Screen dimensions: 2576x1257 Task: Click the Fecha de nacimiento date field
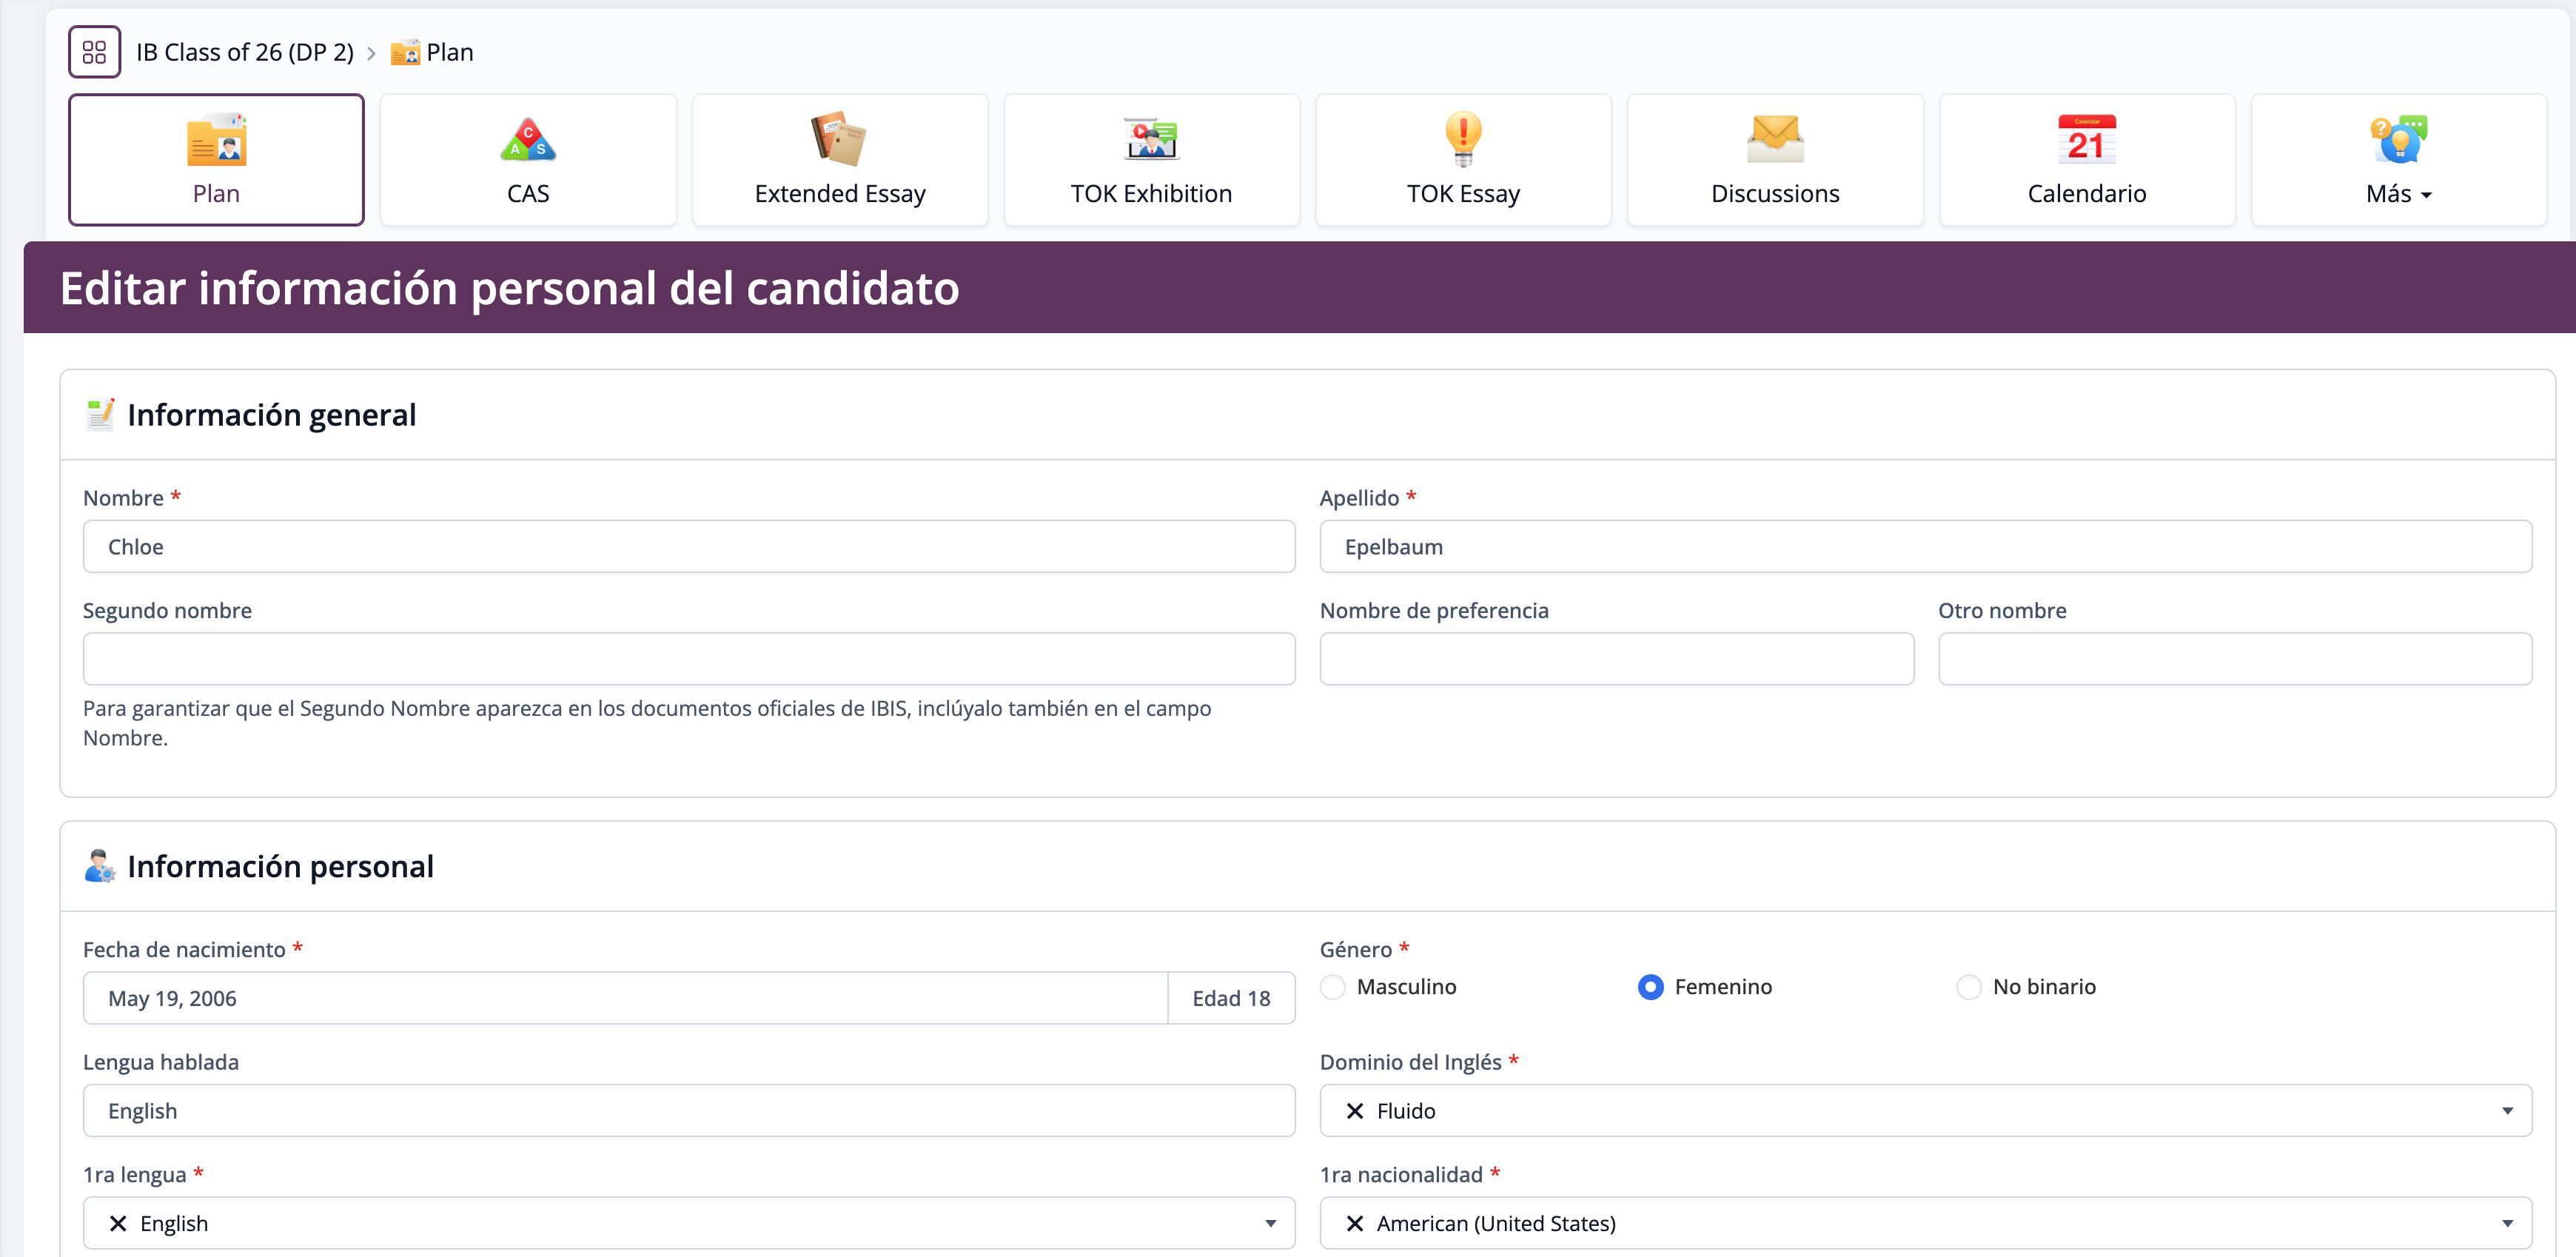tap(625, 998)
